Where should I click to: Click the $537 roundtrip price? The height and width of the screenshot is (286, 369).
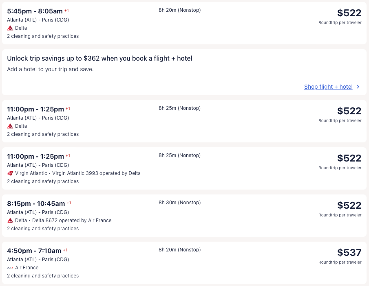(x=349, y=253)
